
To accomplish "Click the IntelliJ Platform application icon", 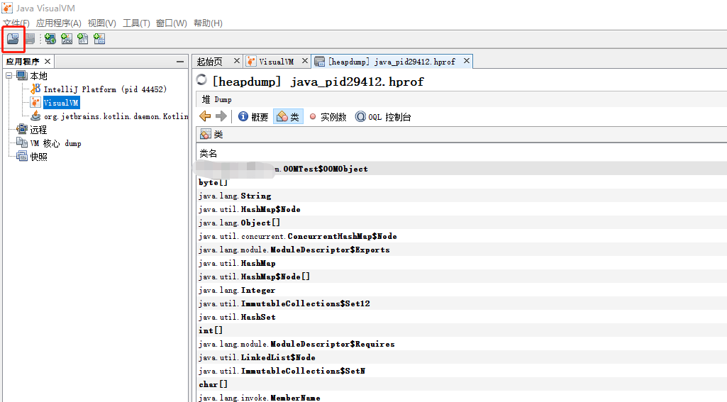I will [x=35, y=89].
